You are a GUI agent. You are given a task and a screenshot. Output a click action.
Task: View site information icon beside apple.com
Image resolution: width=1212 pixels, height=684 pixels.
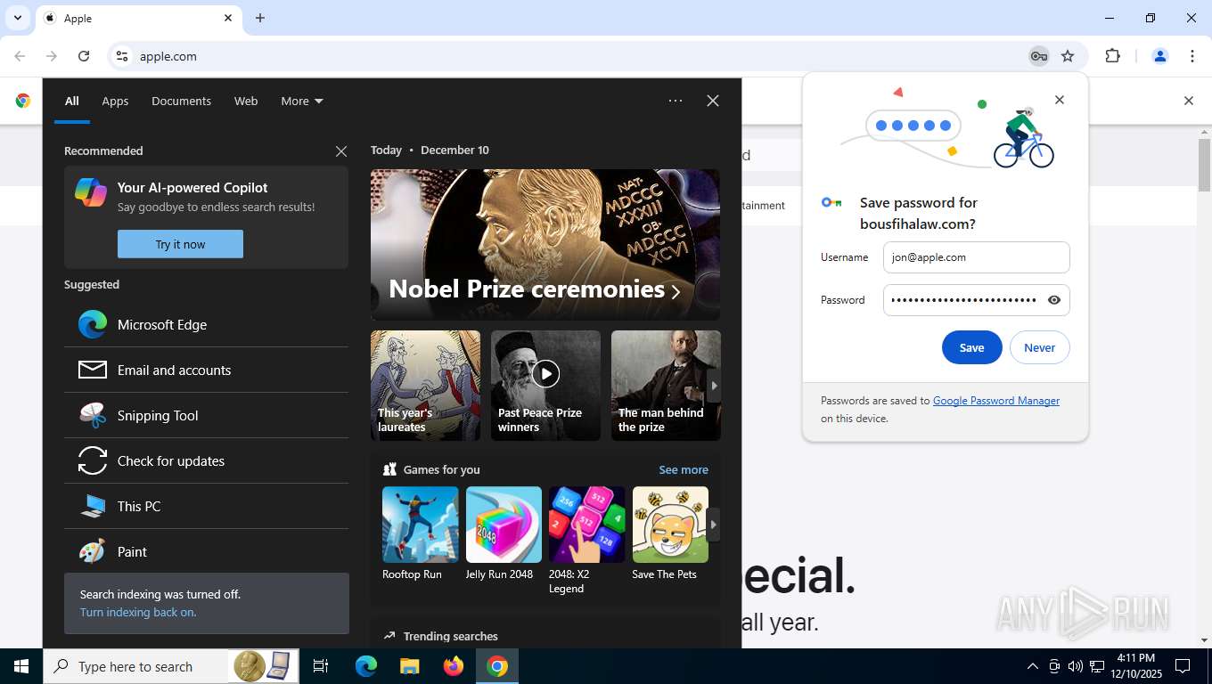pos(122,56)
